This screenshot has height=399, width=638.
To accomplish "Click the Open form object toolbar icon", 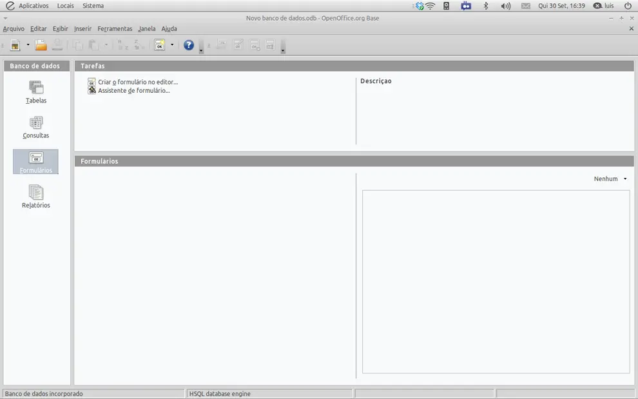I will (x=222, y=44).
